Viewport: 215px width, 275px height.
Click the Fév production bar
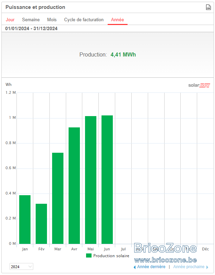[x=41, y=224]
